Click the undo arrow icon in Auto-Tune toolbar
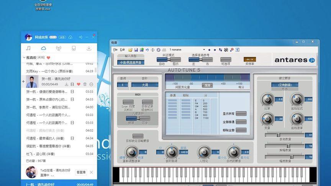Viewport: 331px width, 186px height. pyautogui.click(x=147, y=50)
